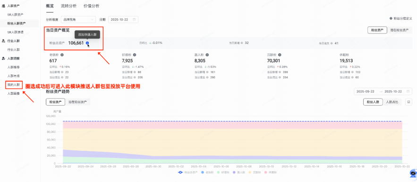Click the 2025-09-22 start date field
The image size is (417, 182).
pyautogui.click(x=366, y=91)
